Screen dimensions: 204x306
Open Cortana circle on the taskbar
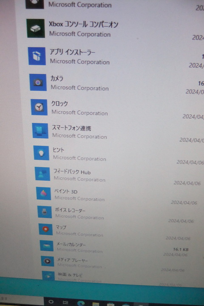(x=51, y=302)
